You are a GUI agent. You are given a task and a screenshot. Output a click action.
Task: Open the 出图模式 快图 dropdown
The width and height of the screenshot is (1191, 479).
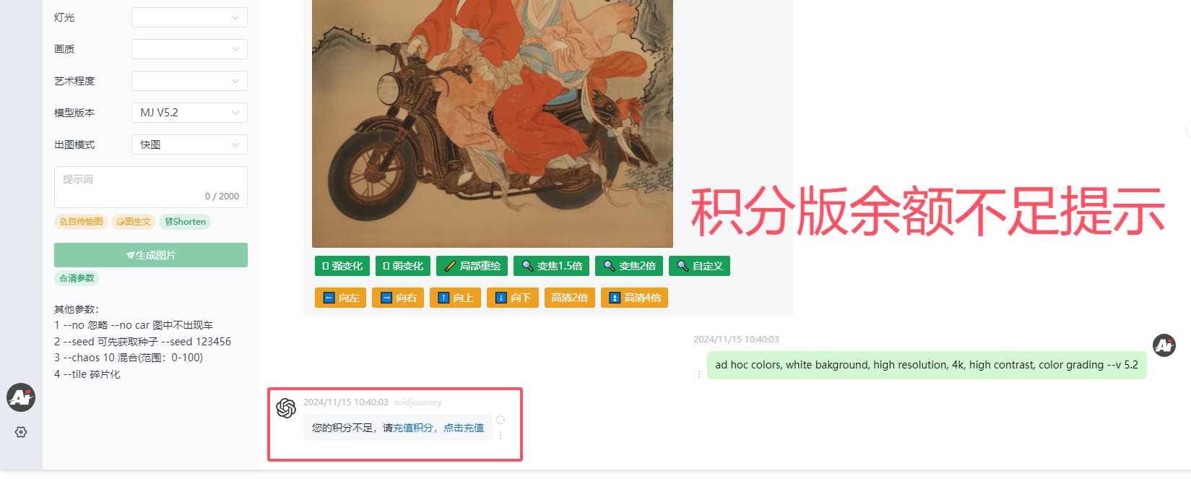coord(189,144)
